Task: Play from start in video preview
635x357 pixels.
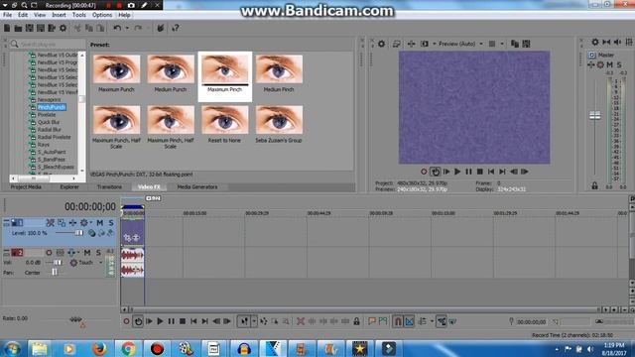Action: coord(446,172)
